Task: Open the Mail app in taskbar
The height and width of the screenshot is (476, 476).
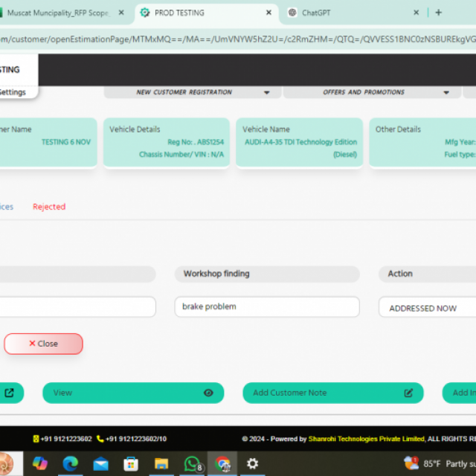Action: [101, 463]
